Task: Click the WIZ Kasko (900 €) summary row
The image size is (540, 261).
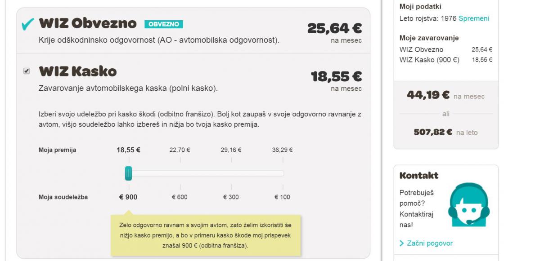Action: 446,60
